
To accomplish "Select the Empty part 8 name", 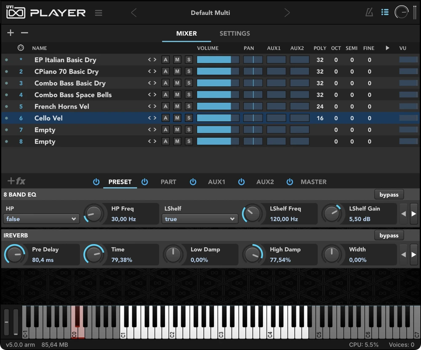I will pyautogui.click(x=45, y=142).
